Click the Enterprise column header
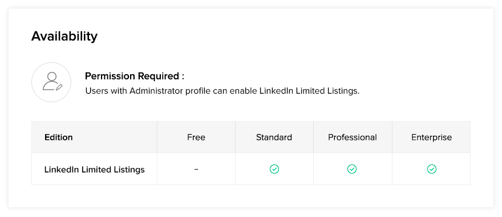Viewport: 502px width, 217px height. point(432,137)
